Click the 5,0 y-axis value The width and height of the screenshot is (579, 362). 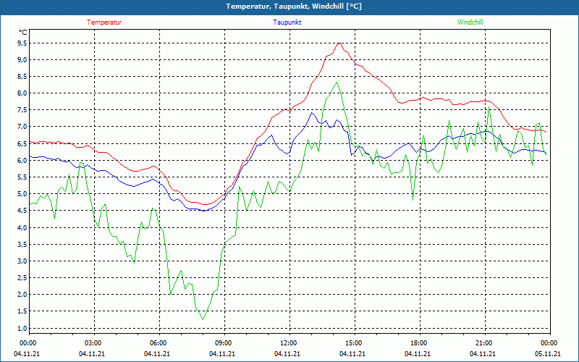(22, 194)
